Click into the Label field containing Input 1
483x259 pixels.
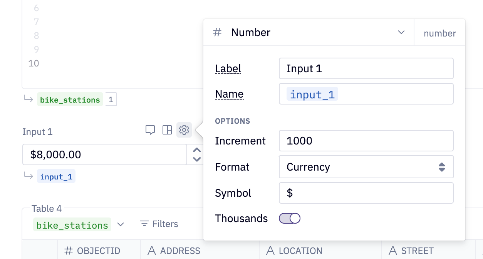pyautogui.click(x=366, y=68)
